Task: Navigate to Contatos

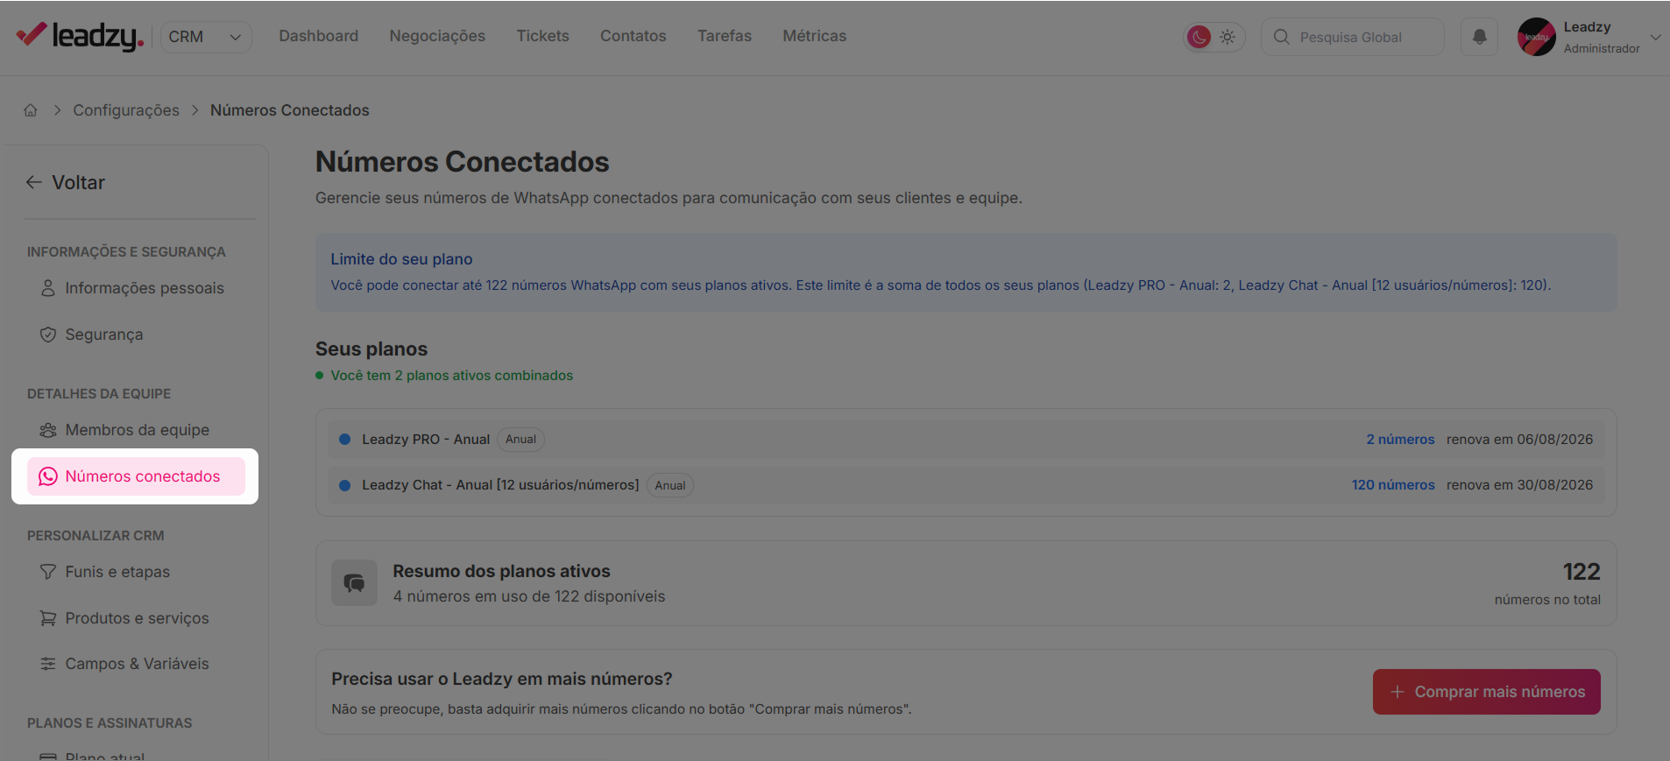Action: (x=633, y=36)
